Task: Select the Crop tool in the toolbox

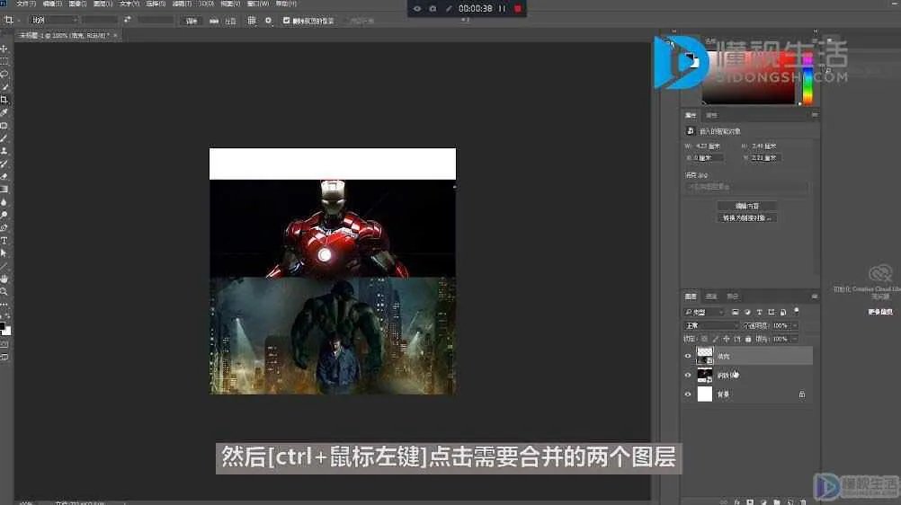Action: coord(4,100)
